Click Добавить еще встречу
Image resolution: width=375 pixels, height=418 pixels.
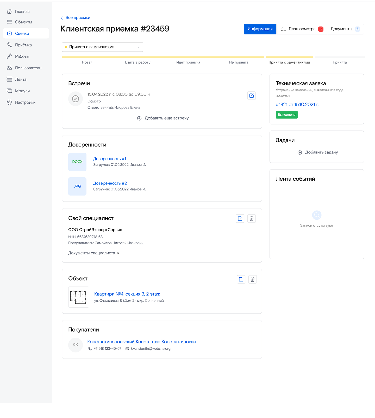163,118
